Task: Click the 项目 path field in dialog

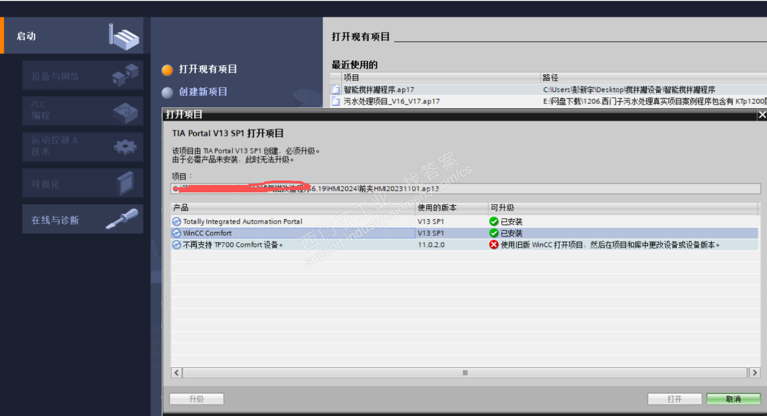Action: [466, 188]
